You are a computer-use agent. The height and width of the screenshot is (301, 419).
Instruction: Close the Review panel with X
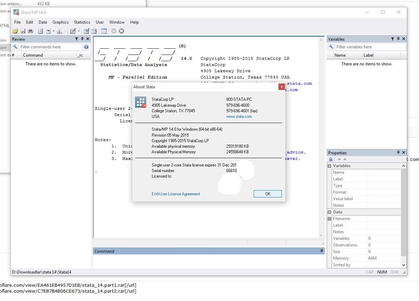tap(88, 39)
